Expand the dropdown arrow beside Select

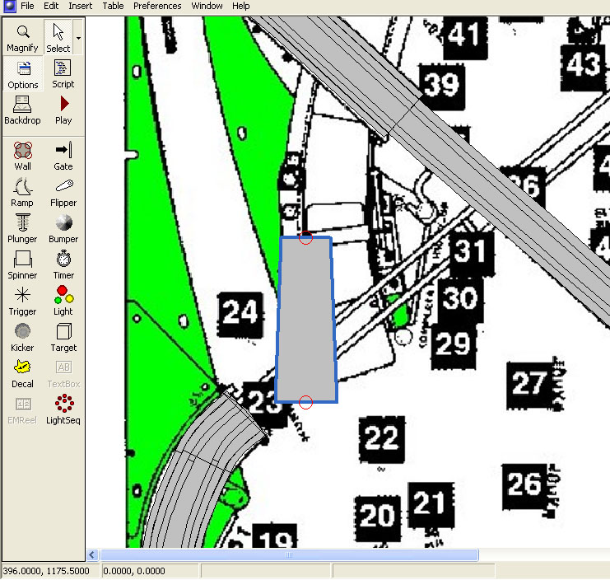click(78, 38)
